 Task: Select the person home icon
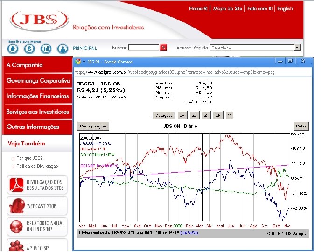63,49
